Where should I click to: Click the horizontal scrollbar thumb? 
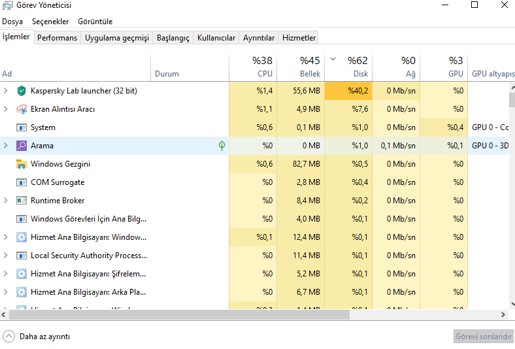179,314
